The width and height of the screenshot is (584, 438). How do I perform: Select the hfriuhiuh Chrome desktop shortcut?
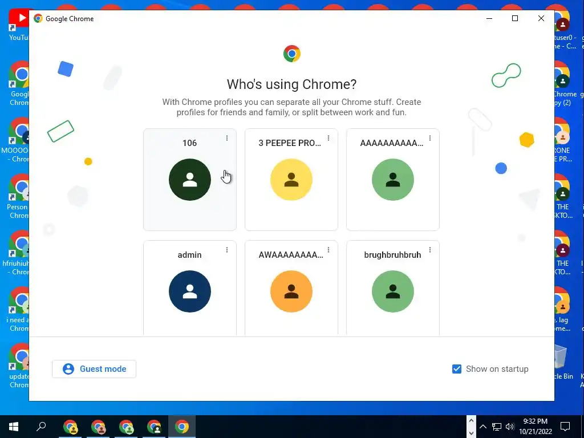(x=15, y=253)
